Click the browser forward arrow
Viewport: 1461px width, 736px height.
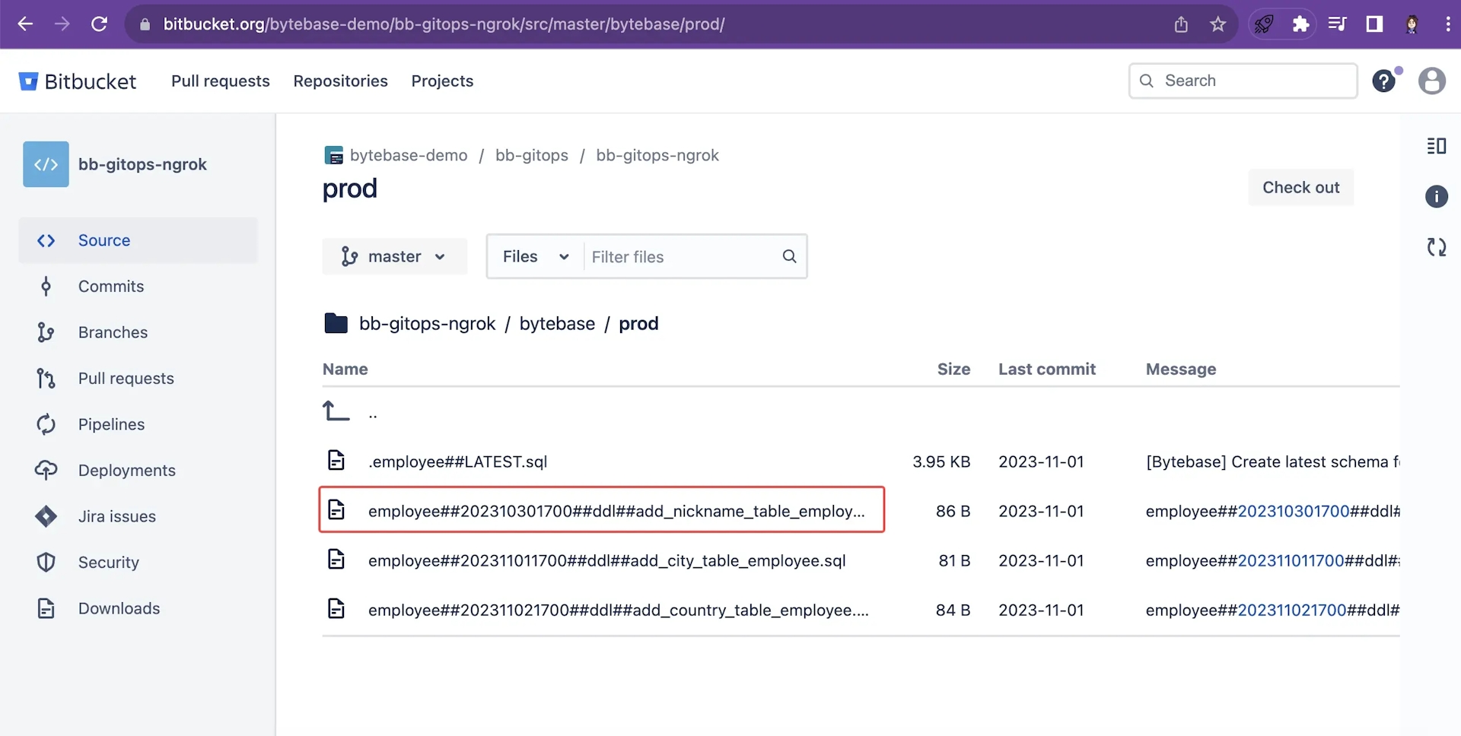coord(62,24)
